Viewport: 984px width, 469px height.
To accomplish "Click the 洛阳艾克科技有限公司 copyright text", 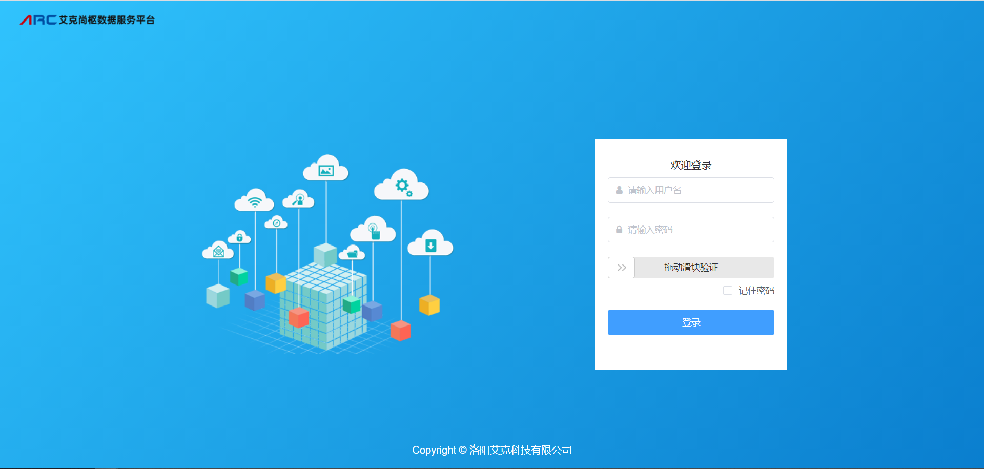I will pyautogui.click(x=520, y=450).
